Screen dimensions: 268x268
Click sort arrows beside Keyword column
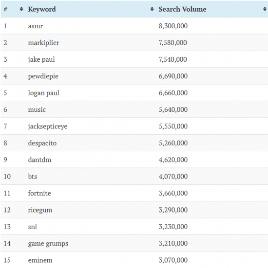pyautogui.click(x=152, y=9)
